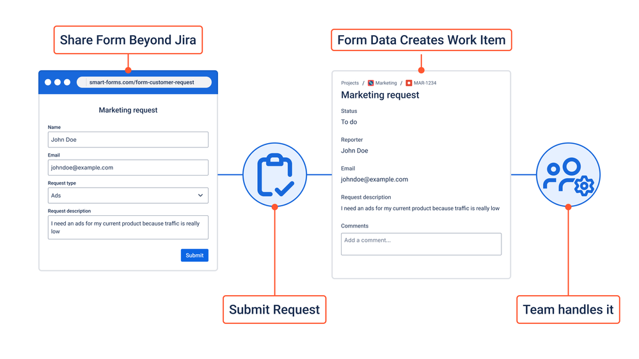Click the reporter name John Doe in work item

tap(354, 151)
